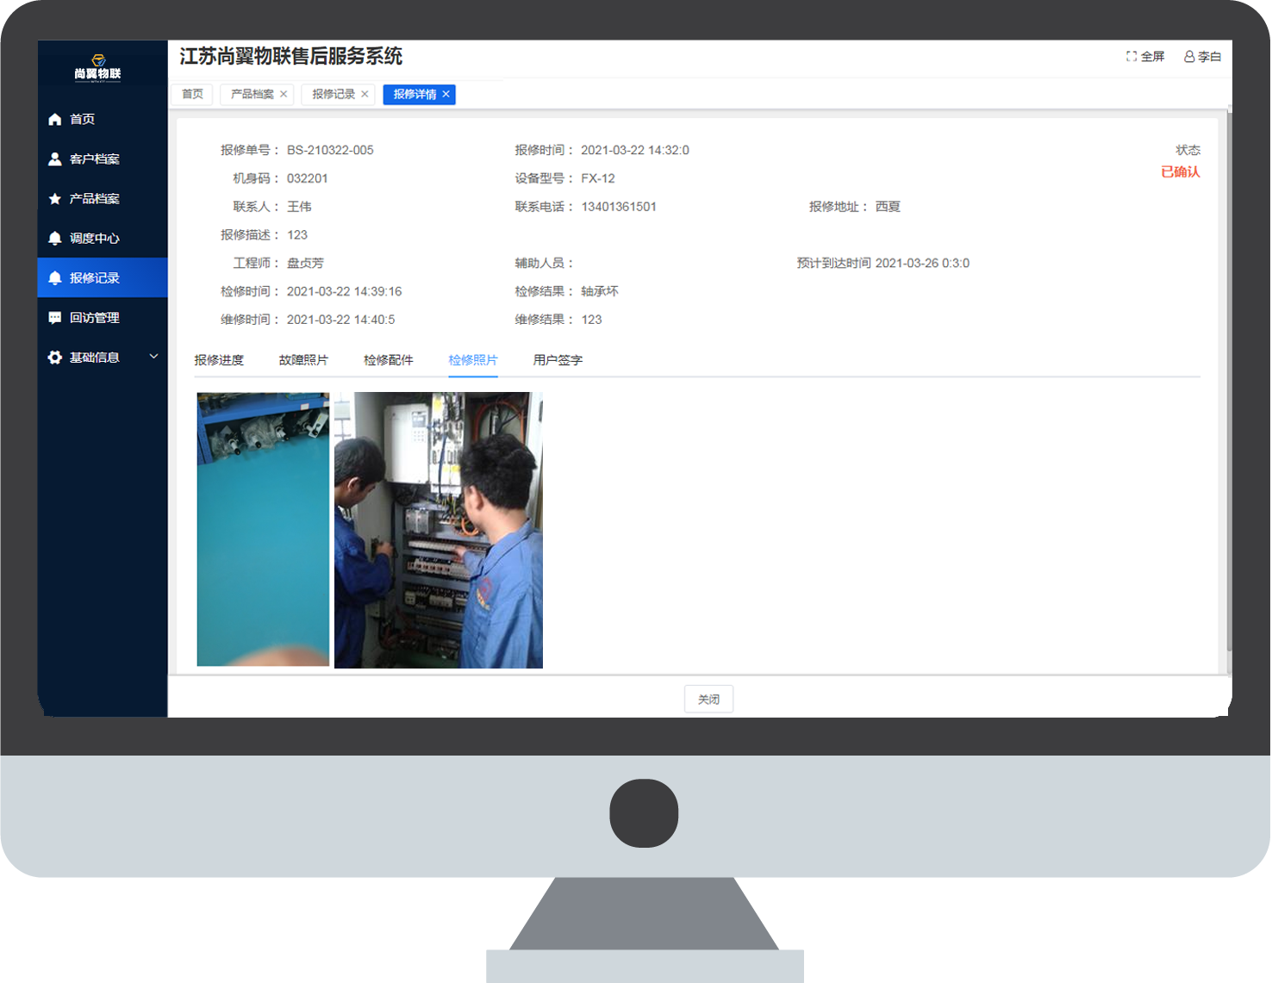Toggle fullscreen with the 全屏 icon
The height and width of the screenshot is (983, 1272).
click(1132, 57)
